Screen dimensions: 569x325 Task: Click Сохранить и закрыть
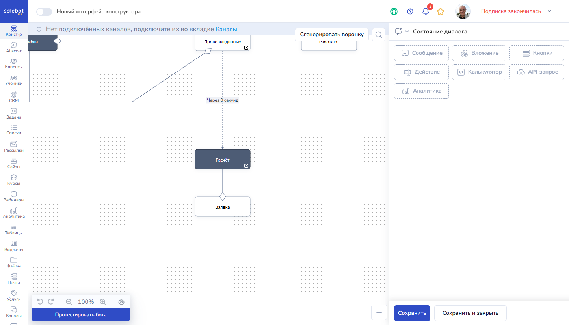click(x=470, y=313)
